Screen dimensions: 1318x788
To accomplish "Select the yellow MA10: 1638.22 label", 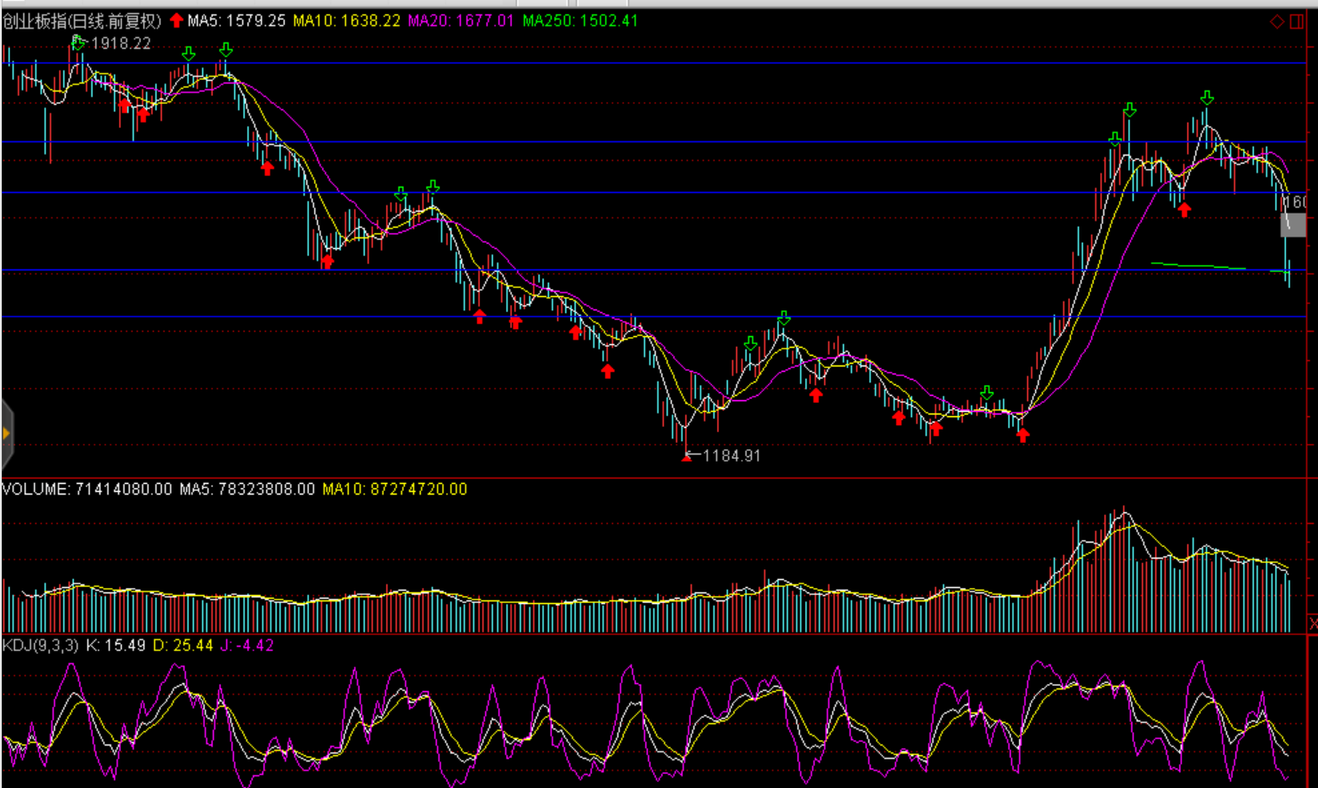I will (x=347, y=20).
